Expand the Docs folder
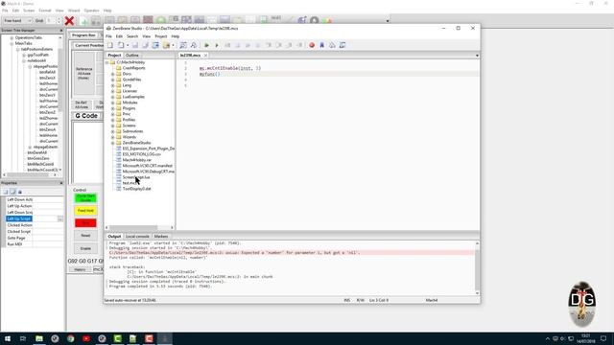614x345 pixels. coord(113,74)
